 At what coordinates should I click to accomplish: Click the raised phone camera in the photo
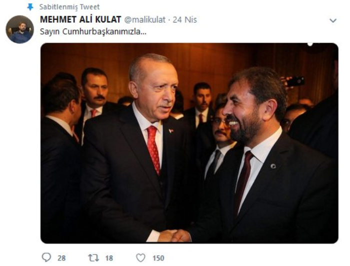click(295, 81)
